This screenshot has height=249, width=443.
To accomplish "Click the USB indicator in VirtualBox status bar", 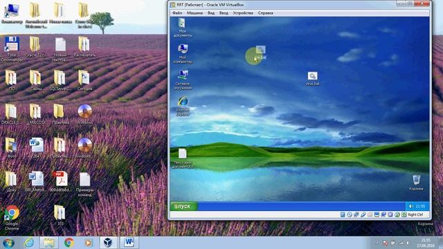I will point(363,214).
